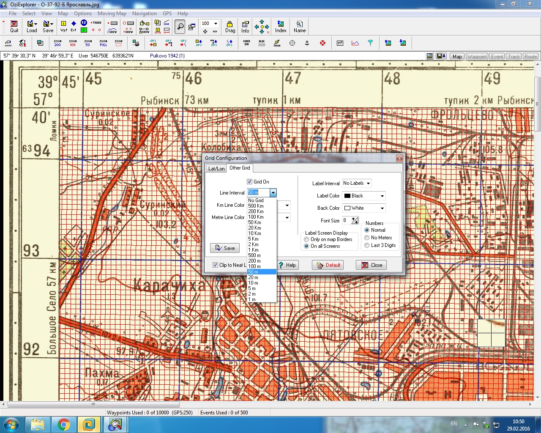Click the Quit toolbar icon
Viewport: 541px width, 433px height.
point(14,26)
